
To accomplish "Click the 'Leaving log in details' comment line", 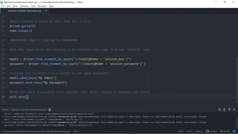I will click(x=60, y=73).
